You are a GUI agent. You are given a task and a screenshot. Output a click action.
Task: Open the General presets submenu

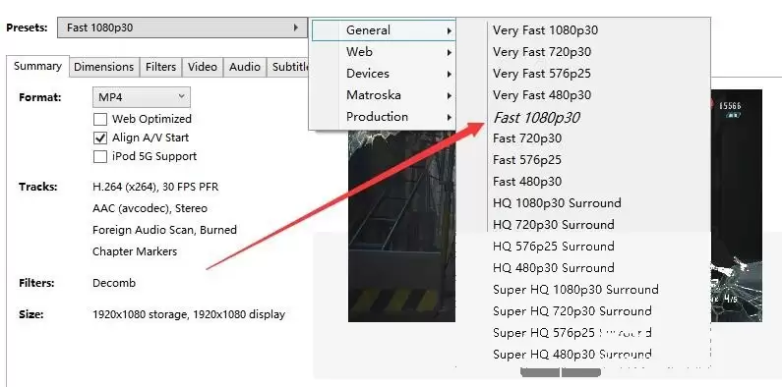point(383,30)
